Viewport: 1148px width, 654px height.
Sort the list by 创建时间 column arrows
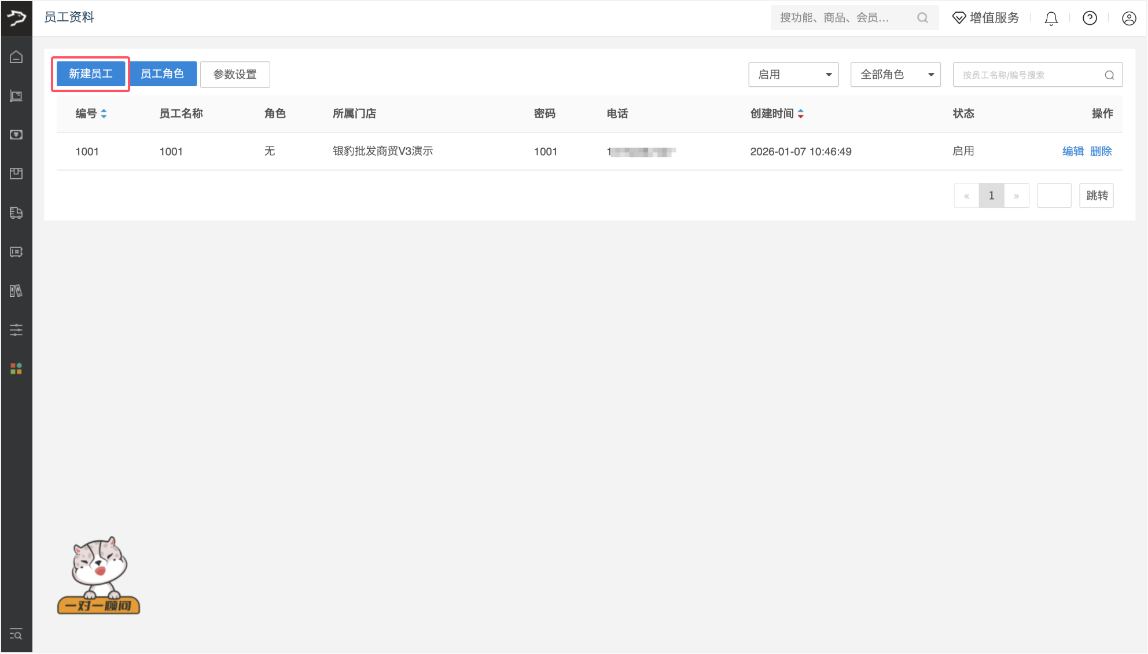pyautogui.click(x=800, y=113)
